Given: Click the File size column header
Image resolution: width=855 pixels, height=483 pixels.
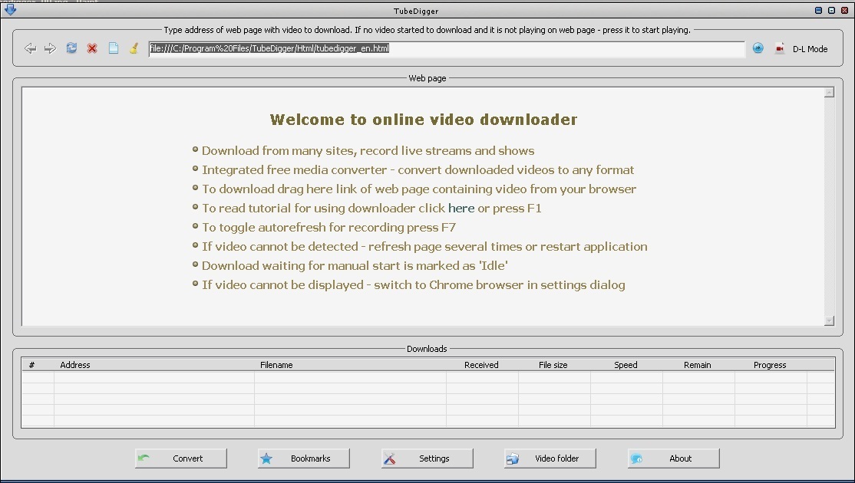Looking at the screenshot, I should pyautogui.click(x=553, y=365).
